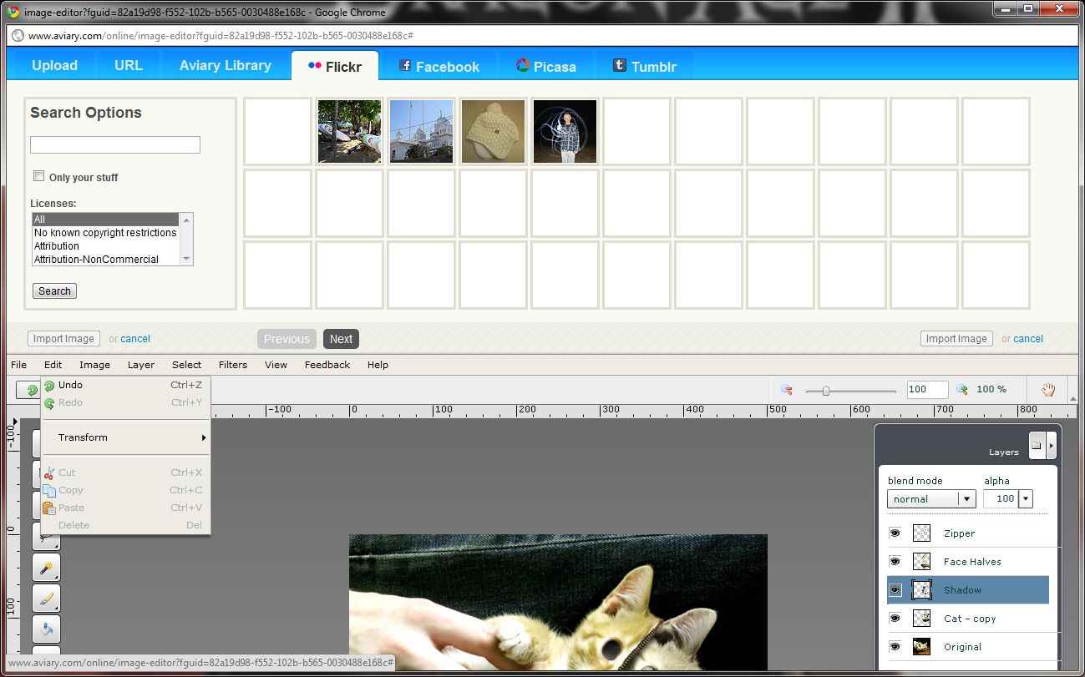Click the Next page button
1085x677 pixels.
(x=341, y=339)
